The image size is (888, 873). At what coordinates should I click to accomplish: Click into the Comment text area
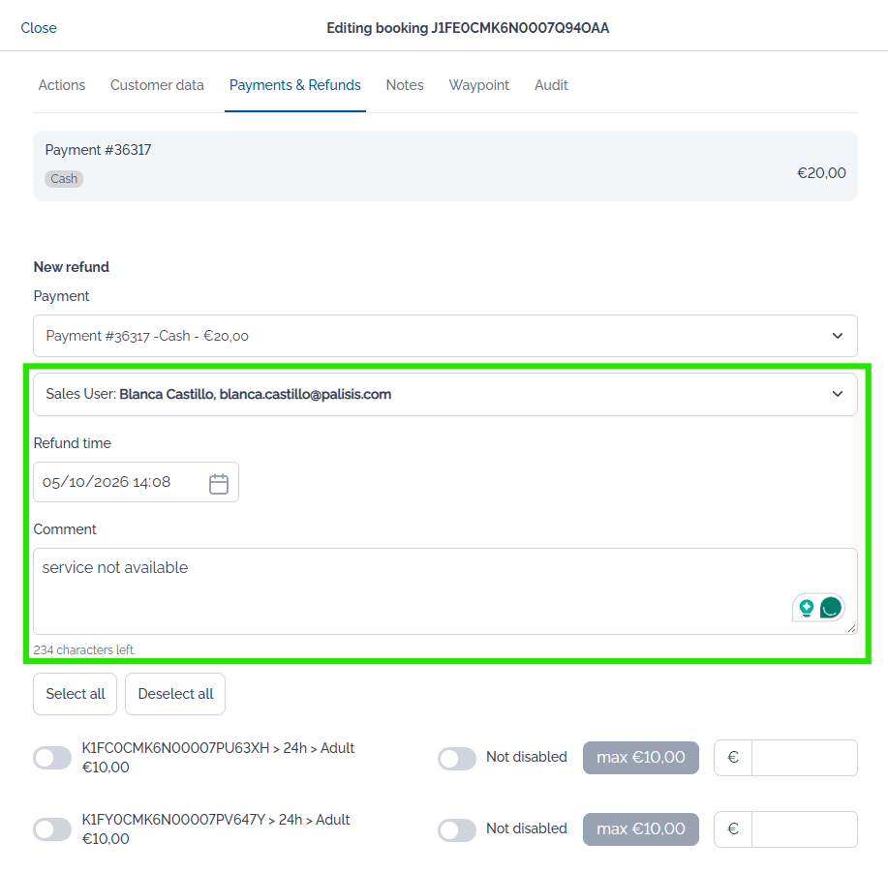click(x=445, y=591)
